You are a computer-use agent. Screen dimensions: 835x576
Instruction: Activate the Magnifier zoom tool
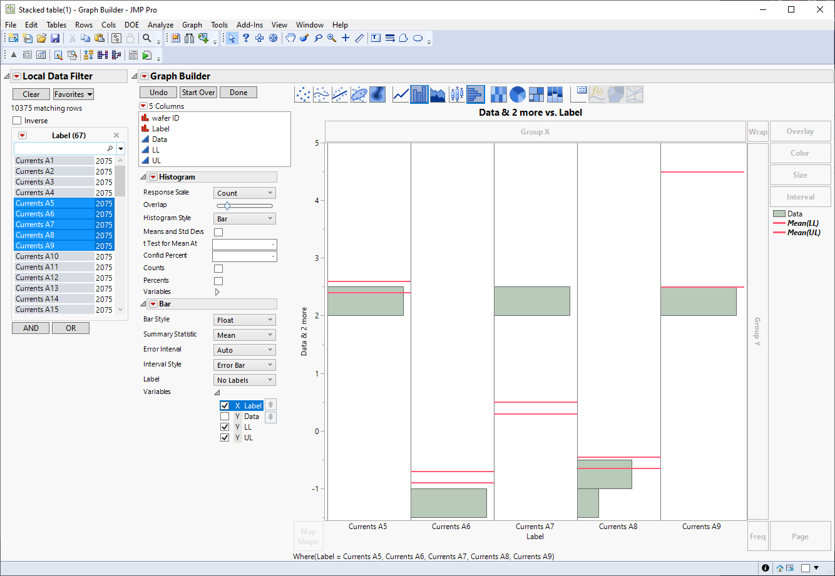point(332,38)
